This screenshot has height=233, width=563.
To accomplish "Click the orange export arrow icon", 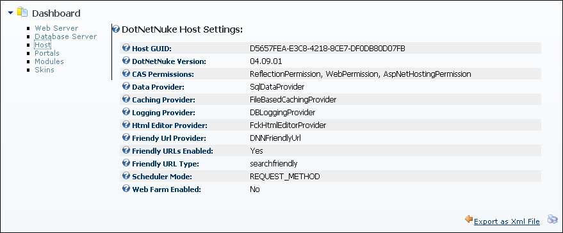I will 469,219.
